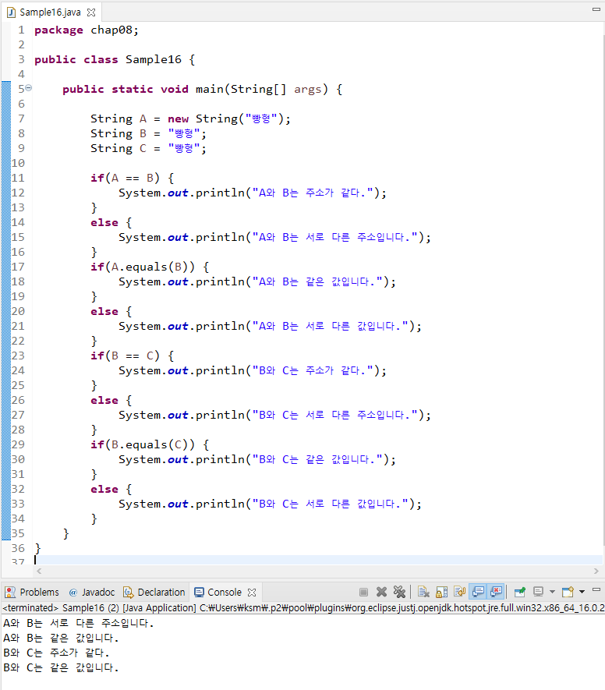605x690 pixels.
Task: Open Display Selected Console dropdown arrow
Action: (x=552, y=592)
